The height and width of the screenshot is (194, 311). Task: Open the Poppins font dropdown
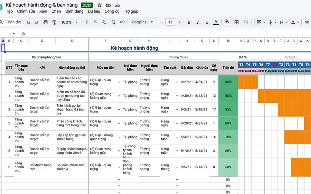tap(142, 22)
